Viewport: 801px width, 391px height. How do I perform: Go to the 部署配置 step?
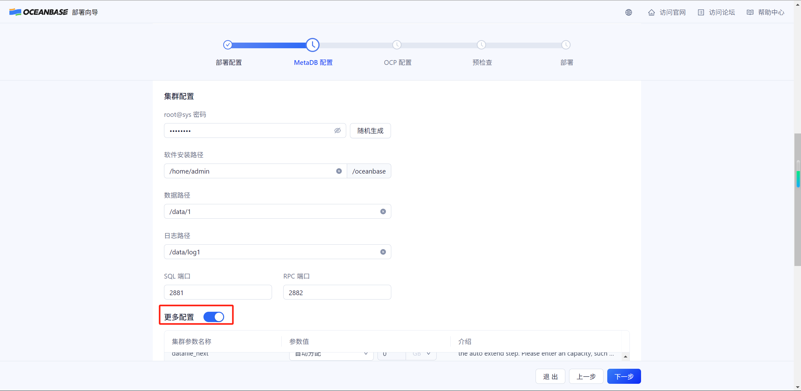point(228,45)
